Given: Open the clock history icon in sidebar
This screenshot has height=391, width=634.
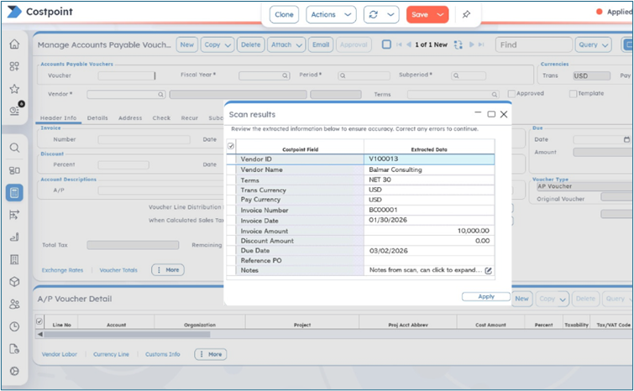Looking at the screenshot, I should point(14,326).
